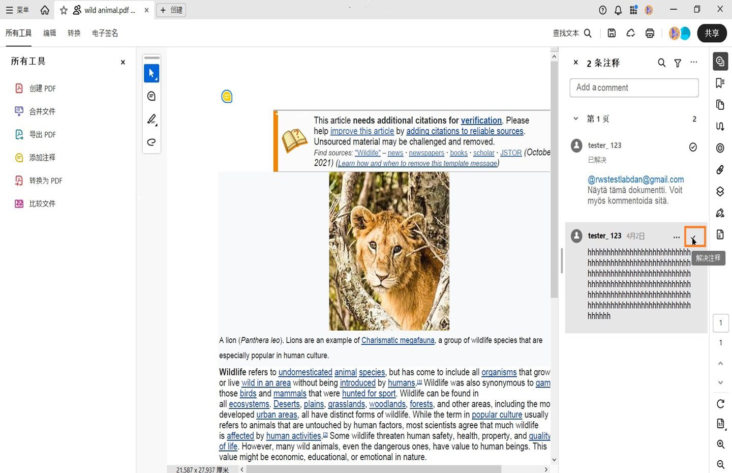Rotate the page with the rotate icon

720,404
